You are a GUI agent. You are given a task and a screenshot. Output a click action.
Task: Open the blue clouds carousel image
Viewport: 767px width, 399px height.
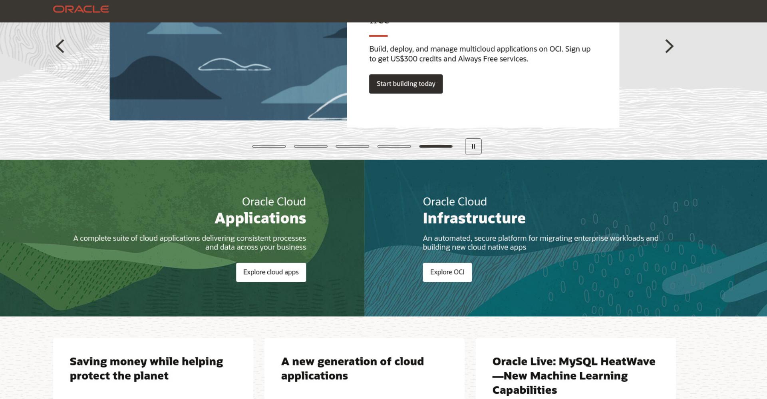[x=228, y=71]
